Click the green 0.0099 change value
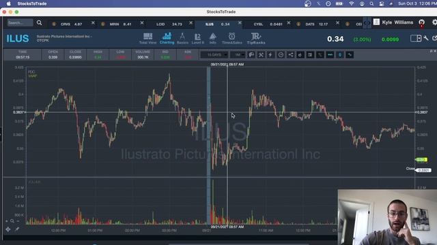This screenshot has width=437, height=245. point(390,39)
